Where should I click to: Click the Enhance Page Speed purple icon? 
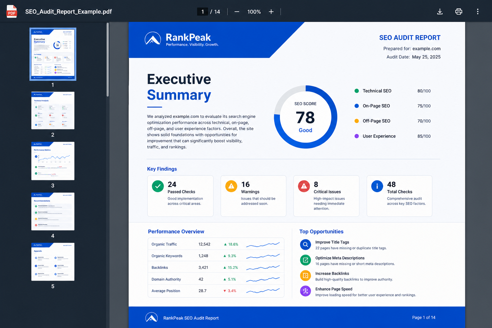pos(306,291)
